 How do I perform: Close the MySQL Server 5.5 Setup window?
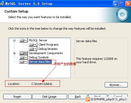click(x=128, y=4)
